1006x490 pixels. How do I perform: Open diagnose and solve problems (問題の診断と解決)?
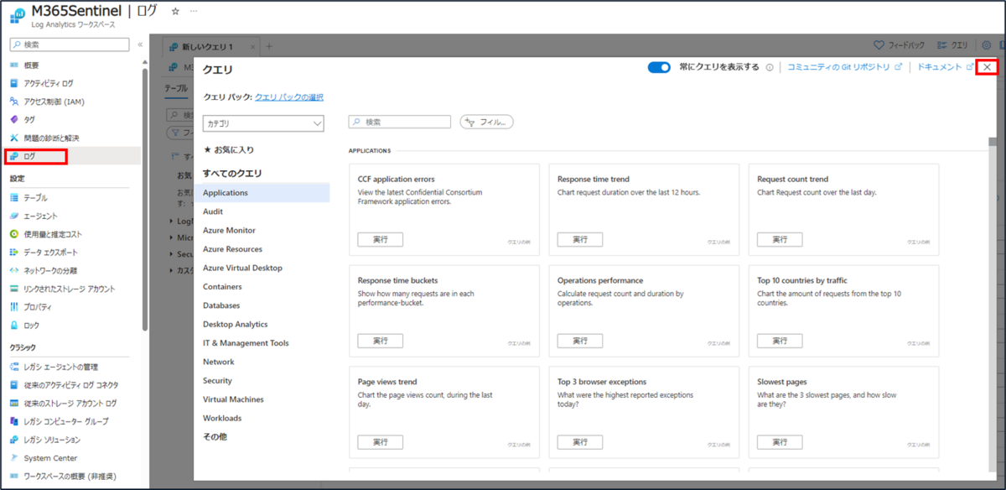tap(52, 137)
